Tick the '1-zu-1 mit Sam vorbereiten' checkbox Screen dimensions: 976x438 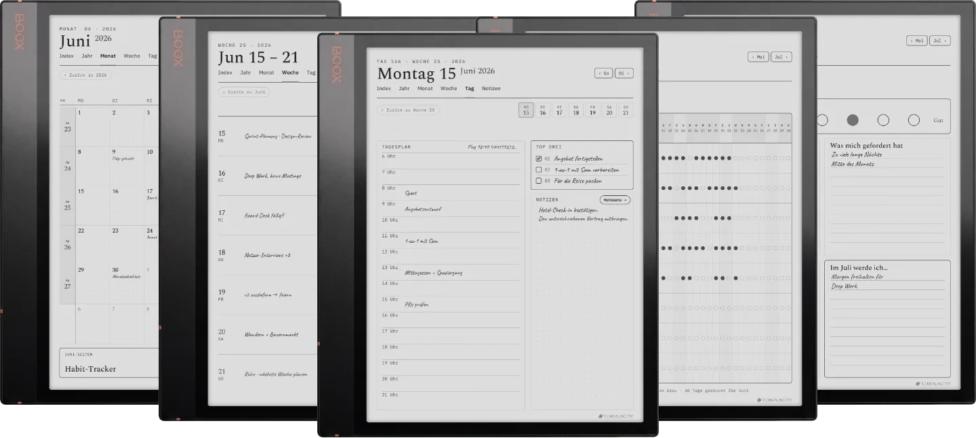pyautogui.click(x=539, y=170)
